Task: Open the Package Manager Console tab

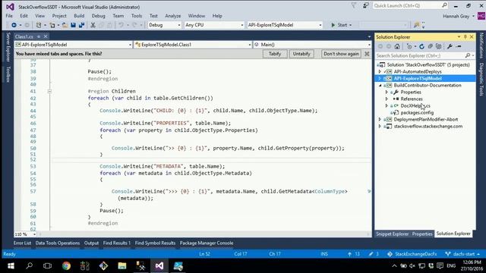Action: coord(207,243)
